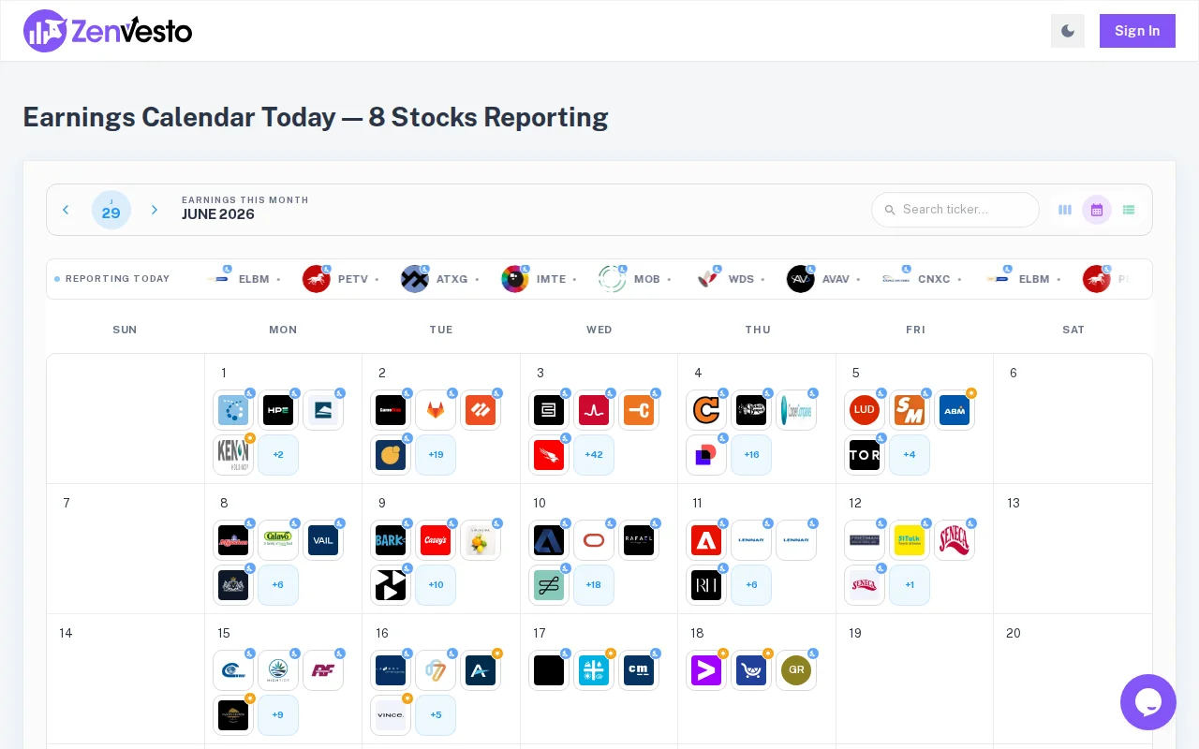The width and height of the screenshot is (1199, 749).
Task: Click the Earnings Calendar Today heading
Action: tap(316, 117)
